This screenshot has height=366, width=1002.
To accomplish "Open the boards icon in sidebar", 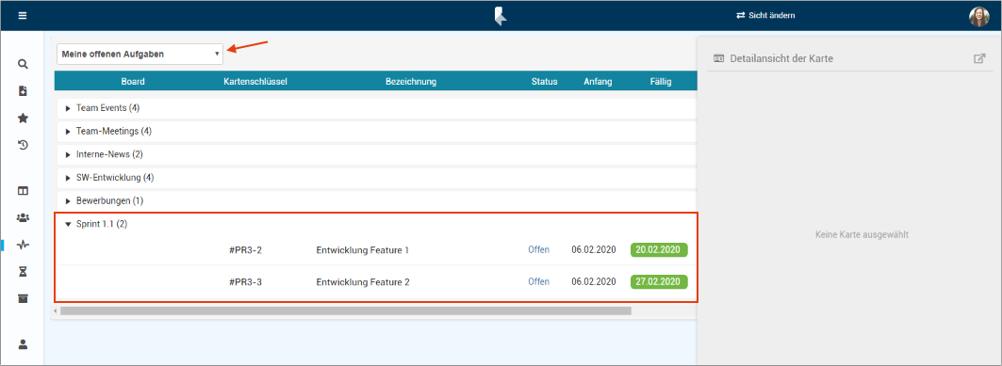I will [x=23, y=191].
